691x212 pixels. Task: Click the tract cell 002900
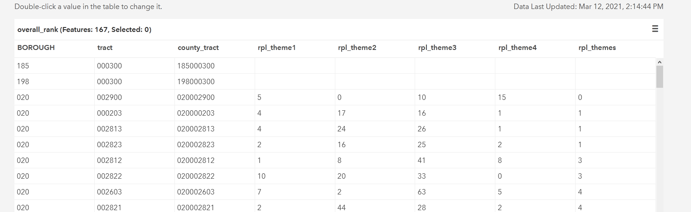tap(110, 98)
